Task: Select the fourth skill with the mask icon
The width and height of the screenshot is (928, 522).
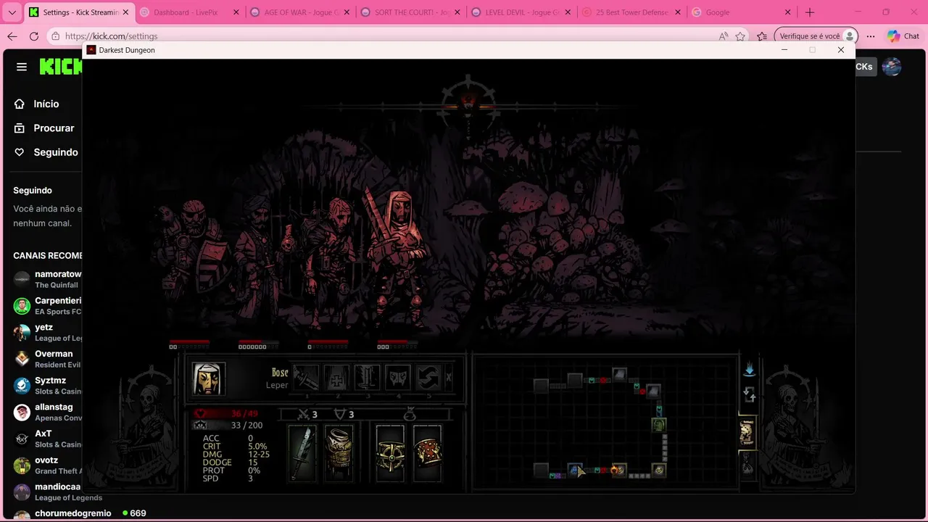Action: 398,378
